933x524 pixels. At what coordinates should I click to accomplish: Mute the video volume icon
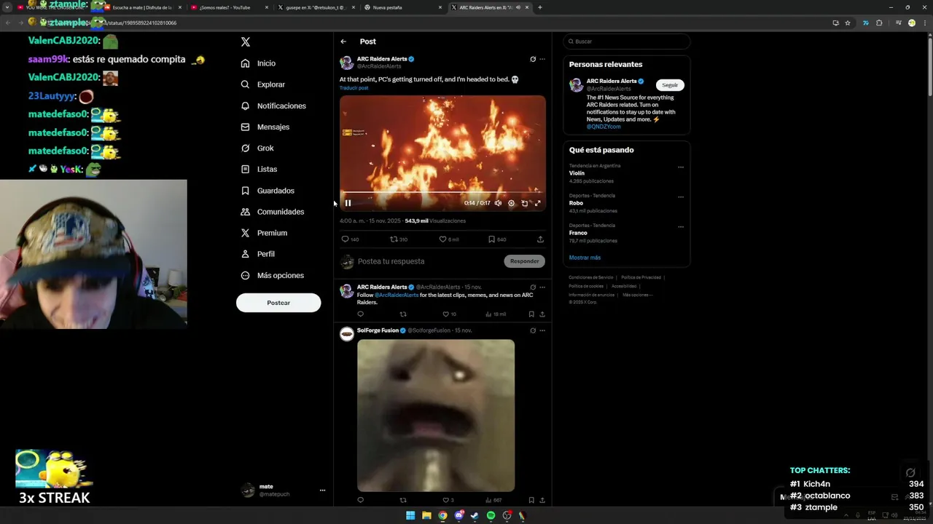tap(498, 203)
